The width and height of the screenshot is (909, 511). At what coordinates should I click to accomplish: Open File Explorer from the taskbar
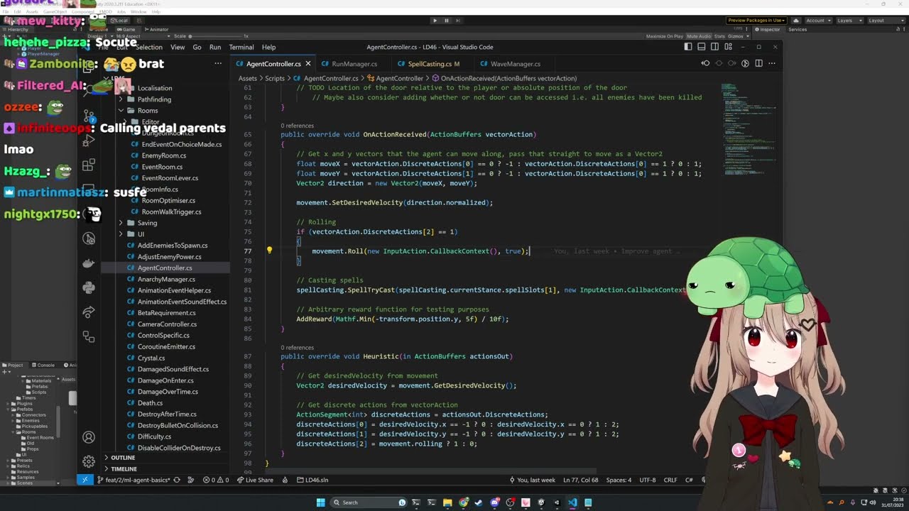point(447,502)
